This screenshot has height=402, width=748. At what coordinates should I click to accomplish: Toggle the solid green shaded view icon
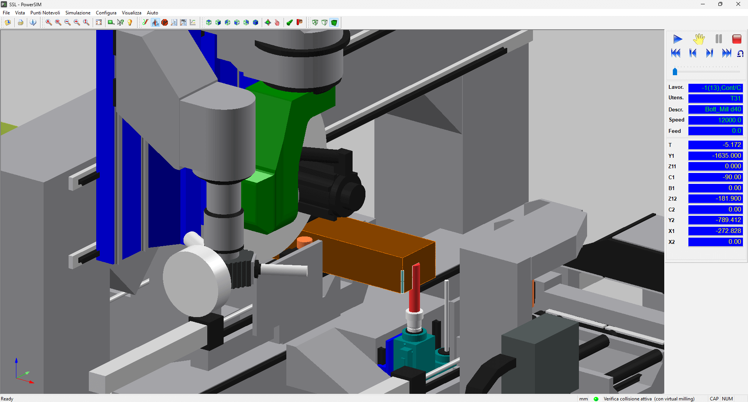[334, 23]
